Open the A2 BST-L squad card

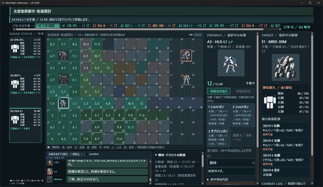pos(26,90)
